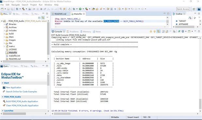202x120 pixels.
Task: Click the Pin Console icon
Action: coord(179,32)
